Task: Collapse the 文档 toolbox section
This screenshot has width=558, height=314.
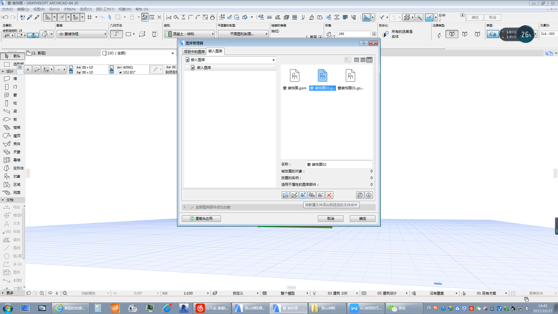Action: tap(3, 200)
